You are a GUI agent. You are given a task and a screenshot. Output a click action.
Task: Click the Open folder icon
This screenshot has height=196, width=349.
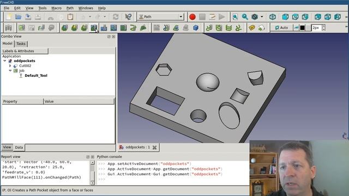18,17
